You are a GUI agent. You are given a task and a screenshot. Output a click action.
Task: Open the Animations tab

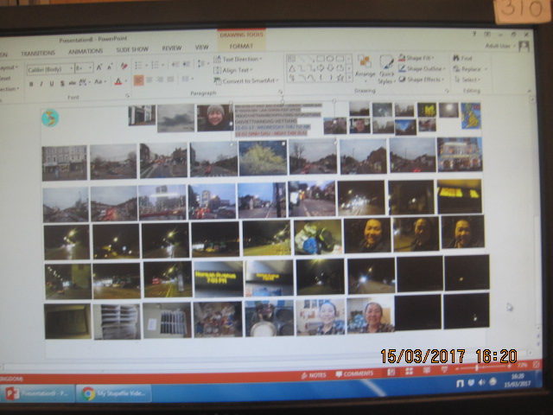(86, 51)
